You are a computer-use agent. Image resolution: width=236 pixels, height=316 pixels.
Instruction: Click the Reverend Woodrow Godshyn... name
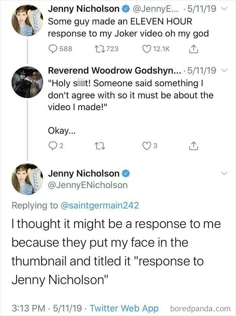pyautogui.click(x=114, y=70)
